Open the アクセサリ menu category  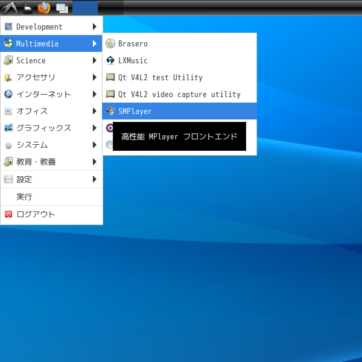[51, 77]
